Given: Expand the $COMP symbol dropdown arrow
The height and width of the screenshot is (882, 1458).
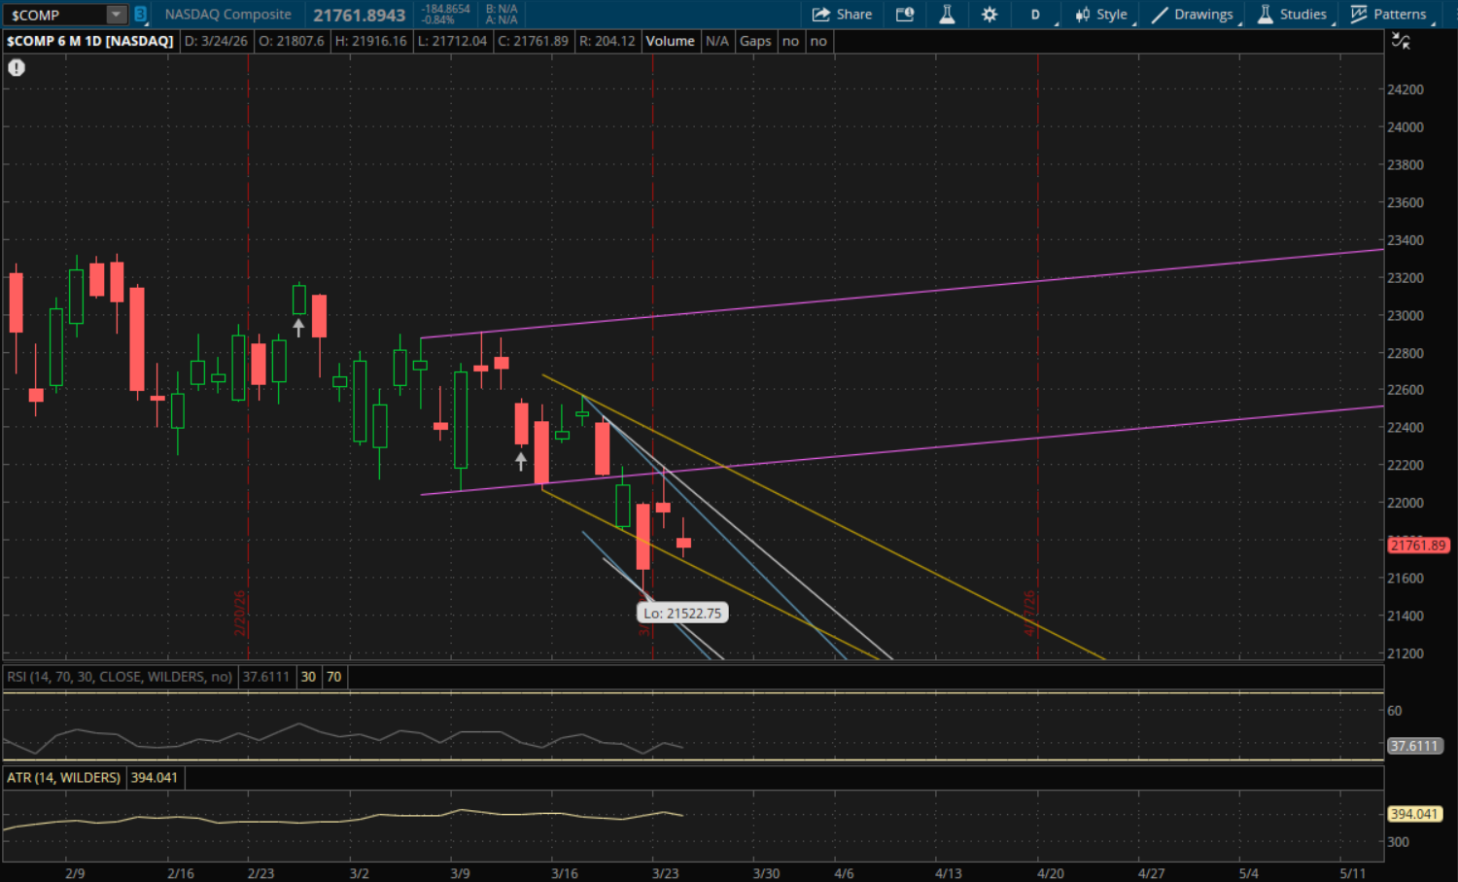Looking at the screenshot, I should (116, 15).
